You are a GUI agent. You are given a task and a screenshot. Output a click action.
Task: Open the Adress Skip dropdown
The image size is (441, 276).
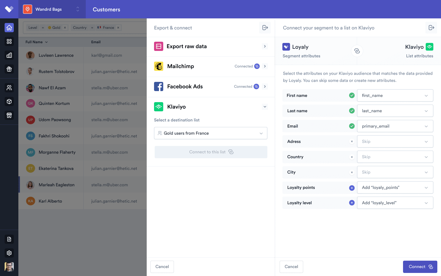click(395, 141)
